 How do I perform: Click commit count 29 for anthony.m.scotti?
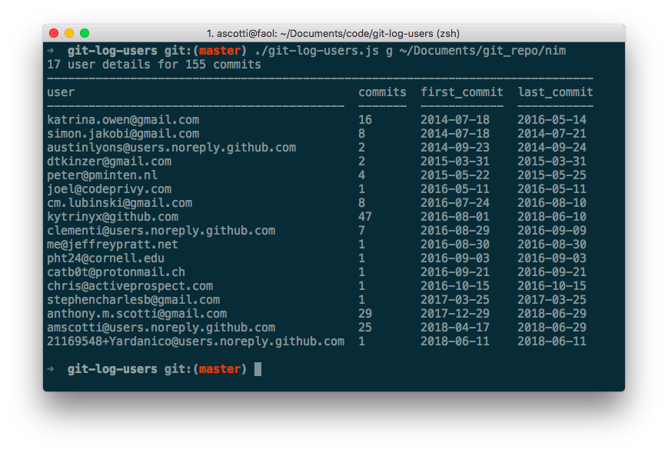coord(365,314)
